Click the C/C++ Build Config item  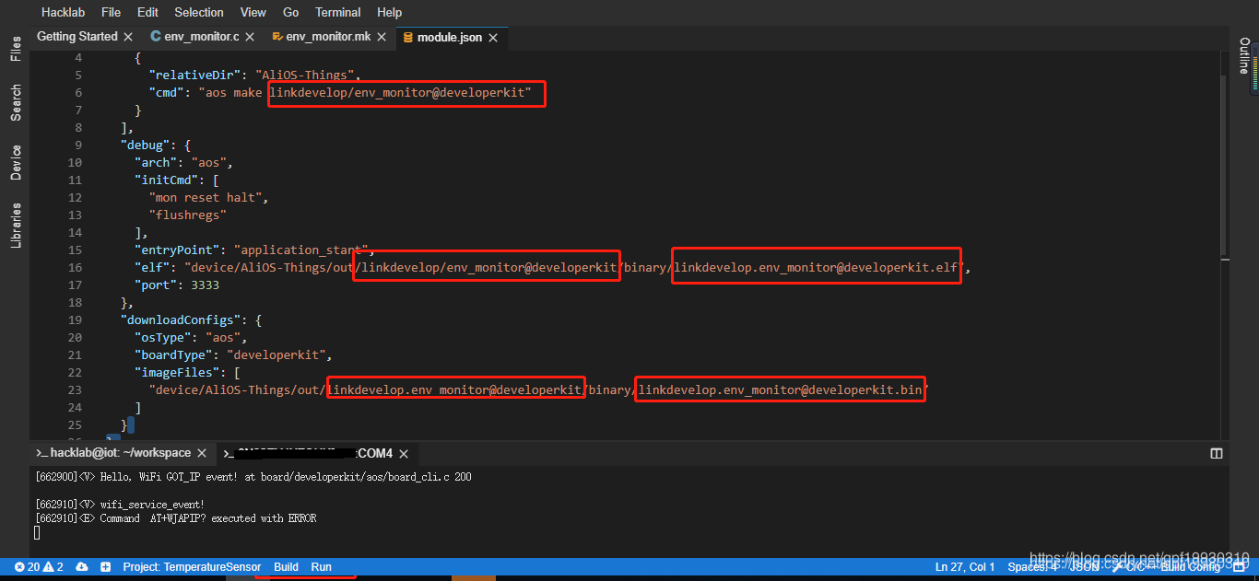click(1166, 567)
